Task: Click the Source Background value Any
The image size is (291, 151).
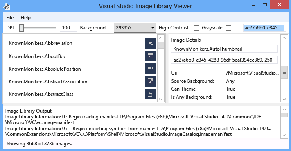Action: coord(230,81)
